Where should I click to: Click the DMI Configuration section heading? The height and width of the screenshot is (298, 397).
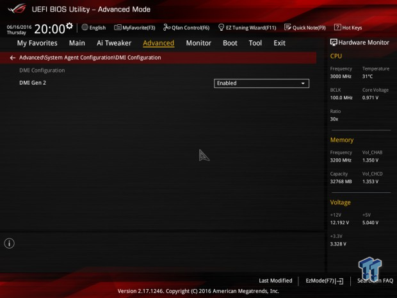coord(42,70)
